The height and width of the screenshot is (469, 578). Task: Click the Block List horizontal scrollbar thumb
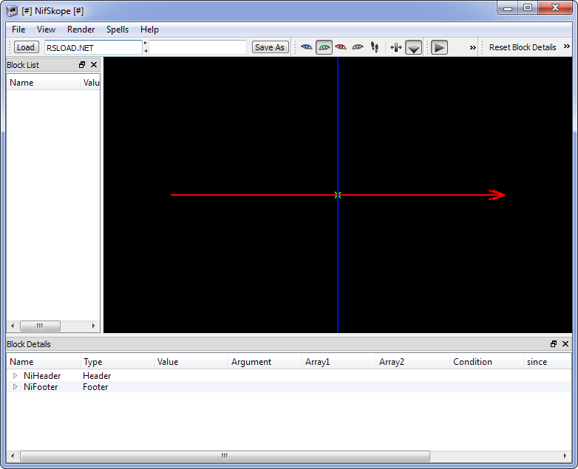[40, 326]
